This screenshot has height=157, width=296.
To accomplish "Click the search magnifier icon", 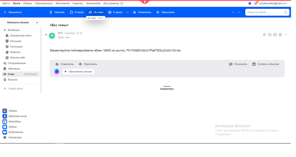I will click(285, 12).
